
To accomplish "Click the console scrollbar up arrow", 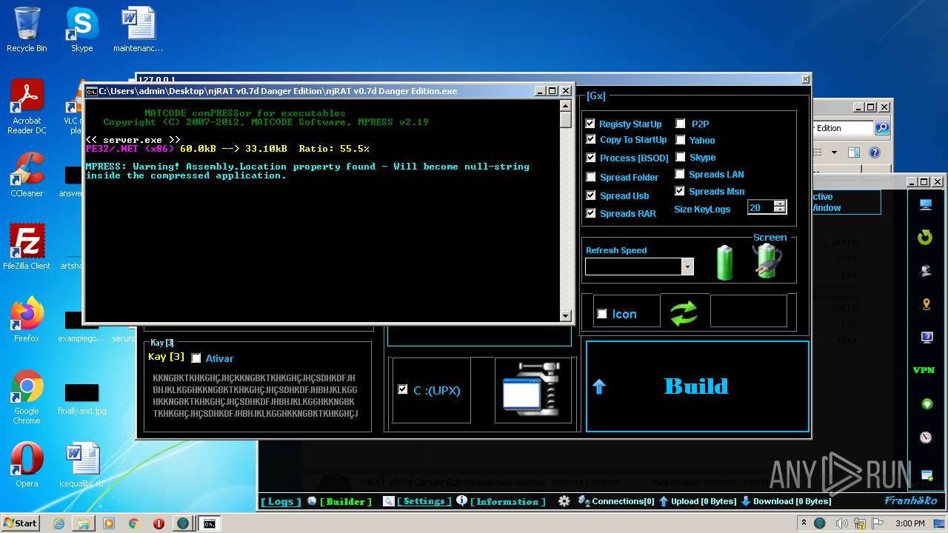I will (566, 104).
